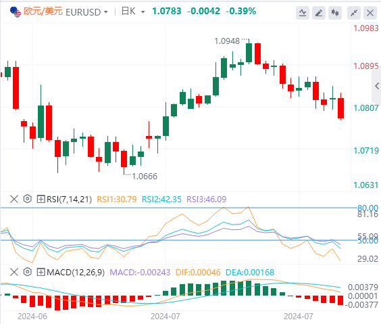381x324 pixels.
Task: Click the change value -0.0042
Action: coord(203,11)
